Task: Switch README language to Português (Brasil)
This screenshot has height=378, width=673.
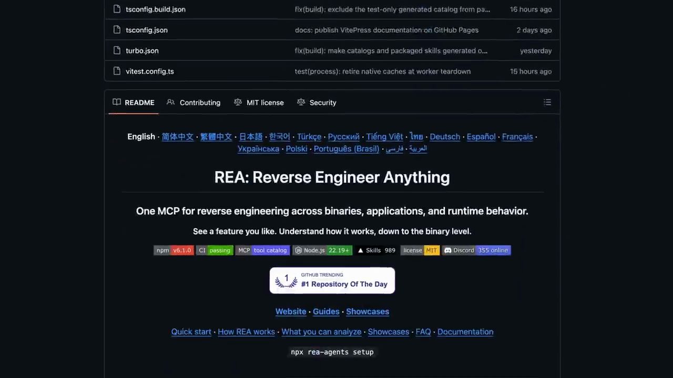Action: click(346, 149)
